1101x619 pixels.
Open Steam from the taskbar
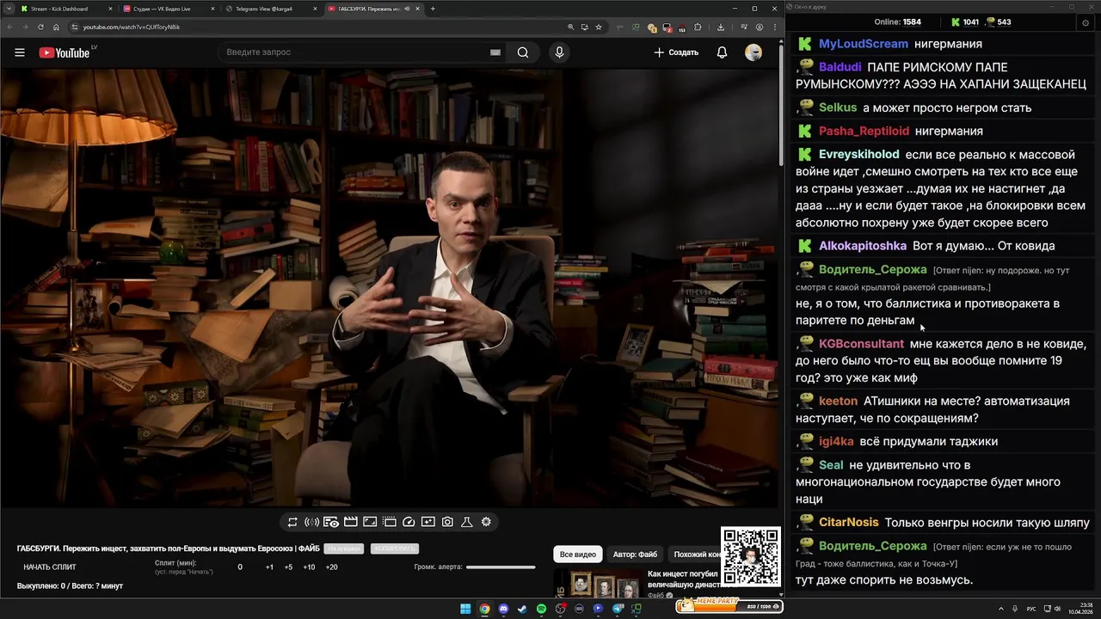(522, 609)
